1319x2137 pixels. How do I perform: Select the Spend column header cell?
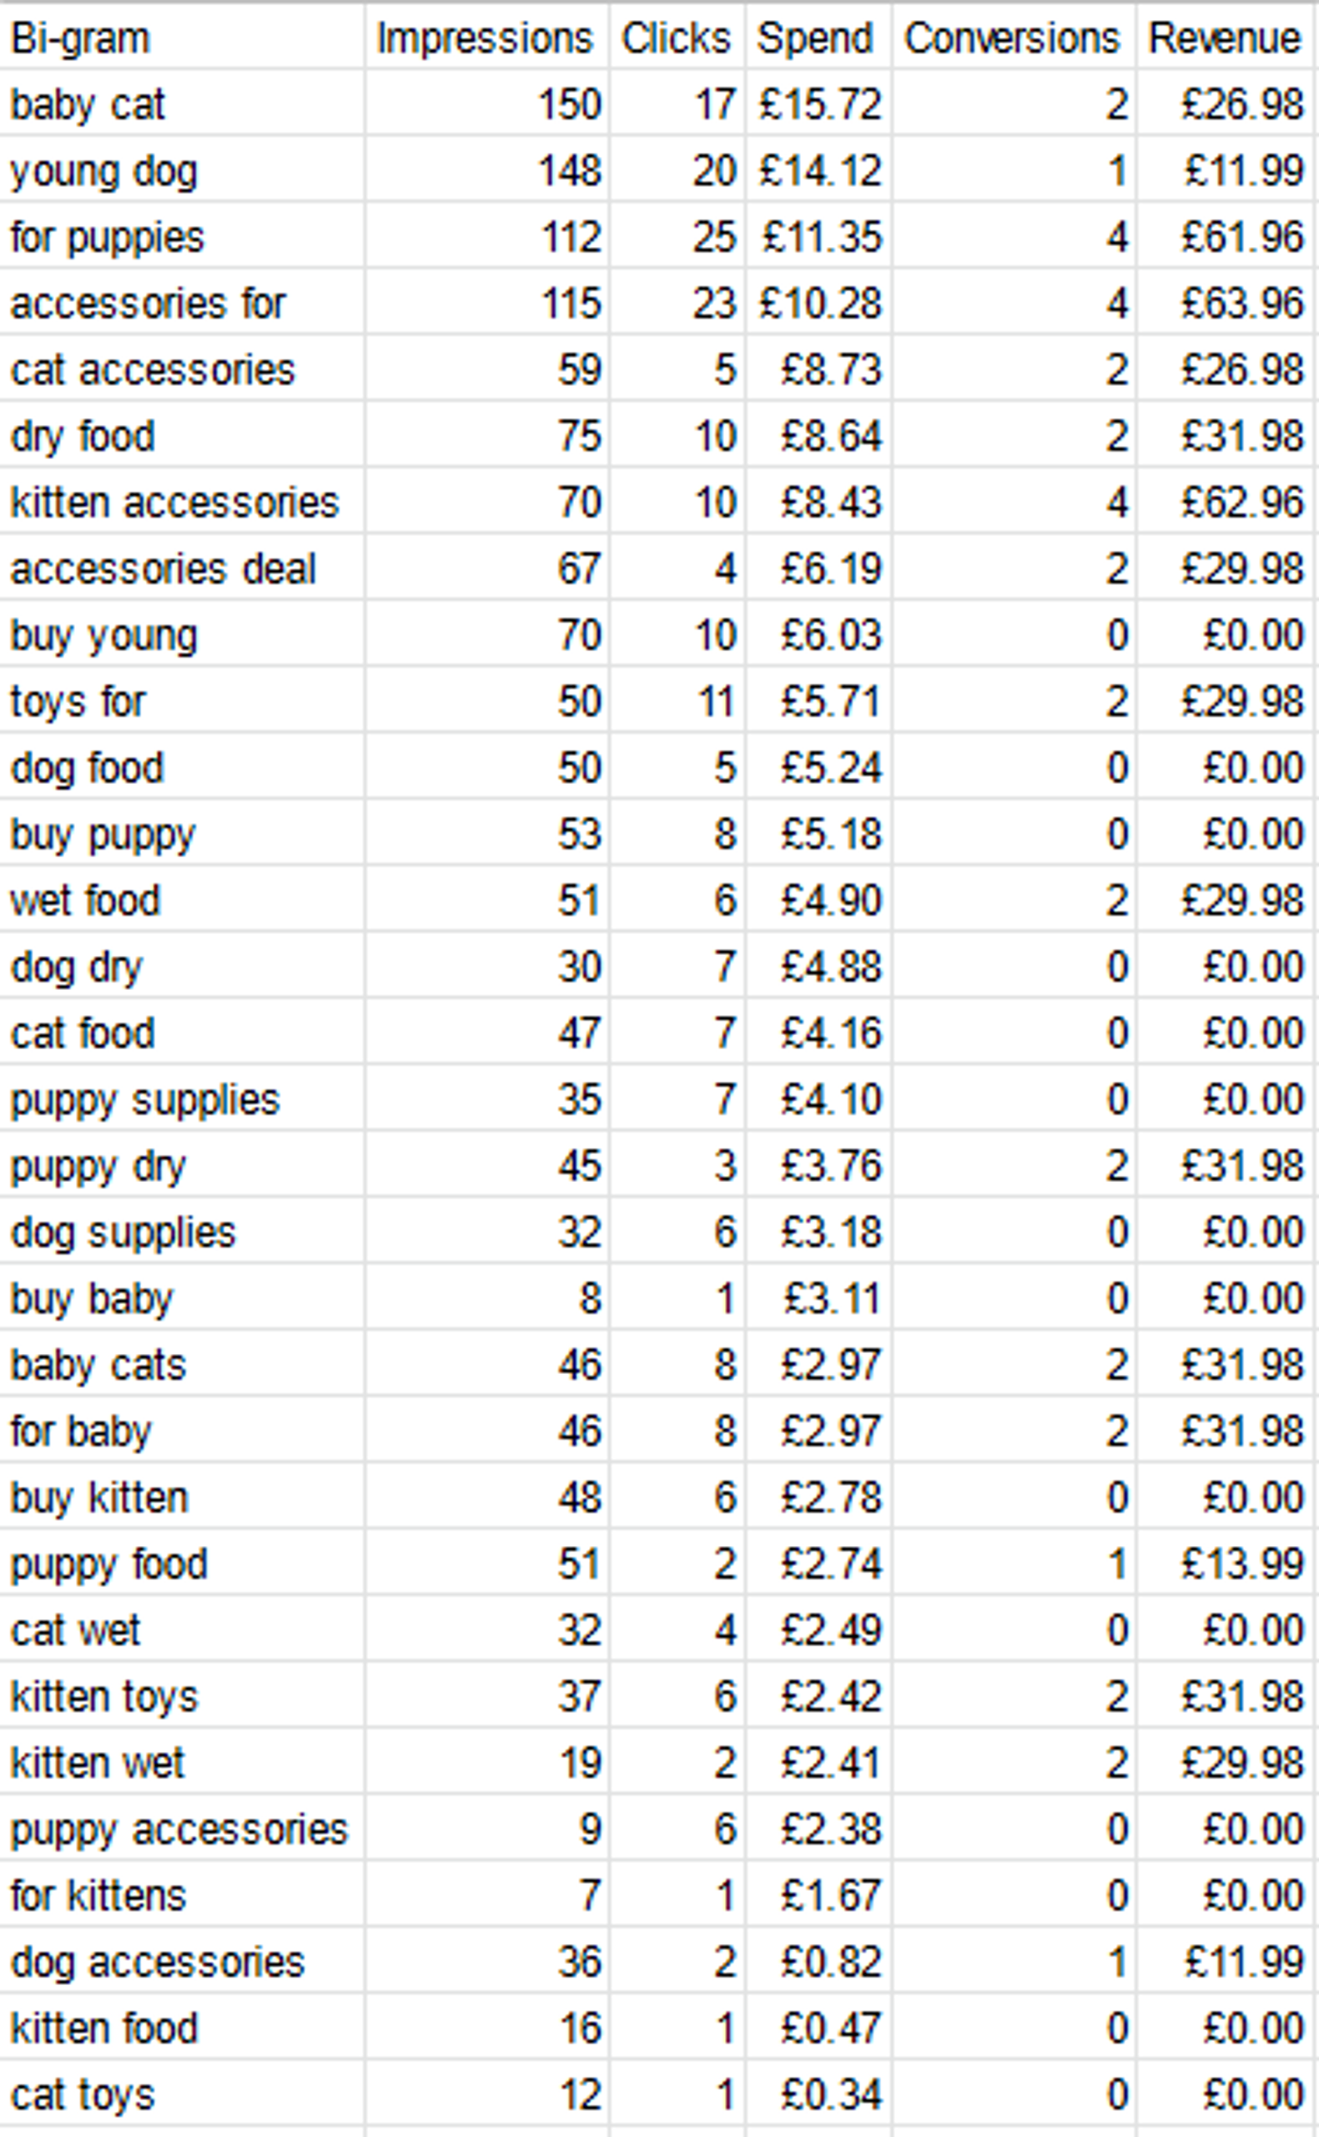click(818, 38)
